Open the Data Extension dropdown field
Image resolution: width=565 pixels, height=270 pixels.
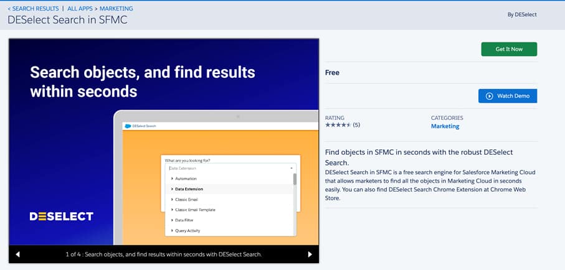click(x=230, y=168)
